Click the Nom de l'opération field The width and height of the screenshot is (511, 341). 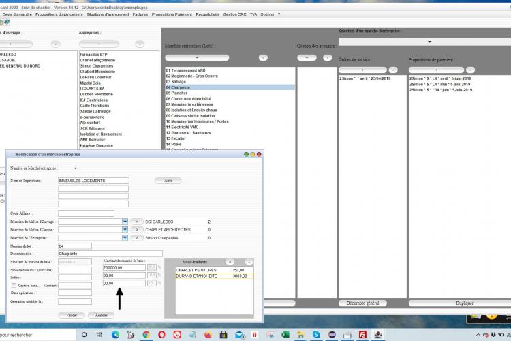pyautogui.click(x=93, y=181)
